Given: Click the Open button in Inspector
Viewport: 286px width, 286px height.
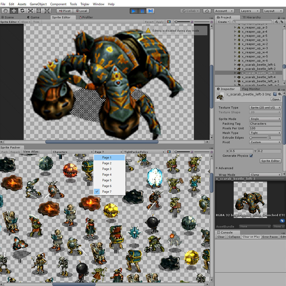Looking at the screenshot, I should pyautogui.click(x=276, y=99).
